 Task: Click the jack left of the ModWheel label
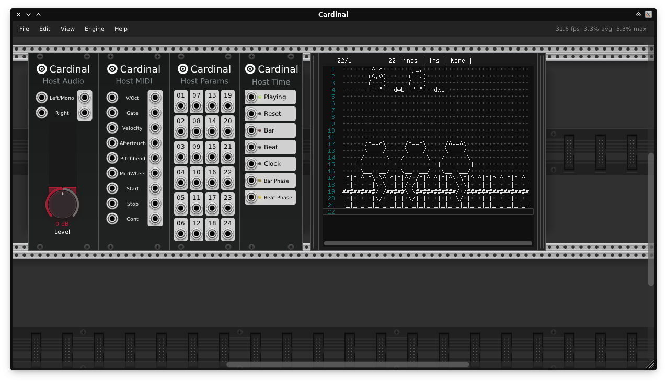112,173
